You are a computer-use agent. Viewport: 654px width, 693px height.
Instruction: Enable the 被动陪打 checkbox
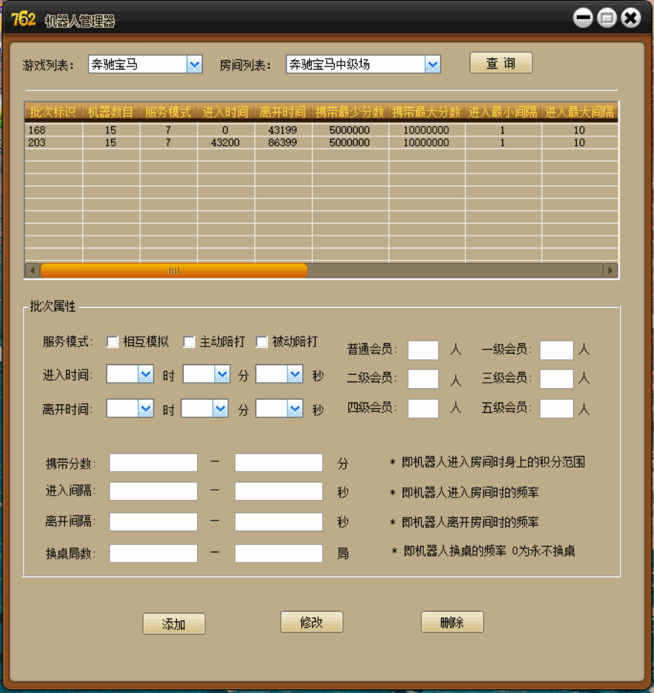[x=261, y=342]
